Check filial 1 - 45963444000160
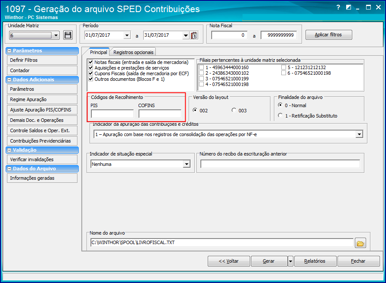This screenshot has height=283, width=386. coord(201,67)
